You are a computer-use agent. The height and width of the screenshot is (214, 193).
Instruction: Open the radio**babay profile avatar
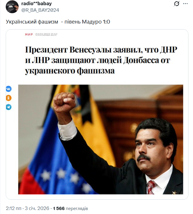pyautogui.click(x=12, y=7)
